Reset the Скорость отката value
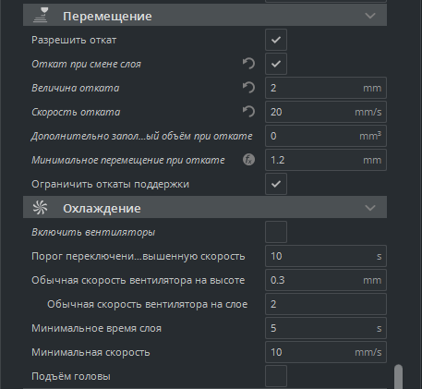 tap(248, 112)
